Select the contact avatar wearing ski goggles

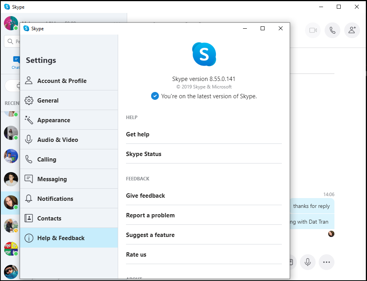click(x=11, y=272)
